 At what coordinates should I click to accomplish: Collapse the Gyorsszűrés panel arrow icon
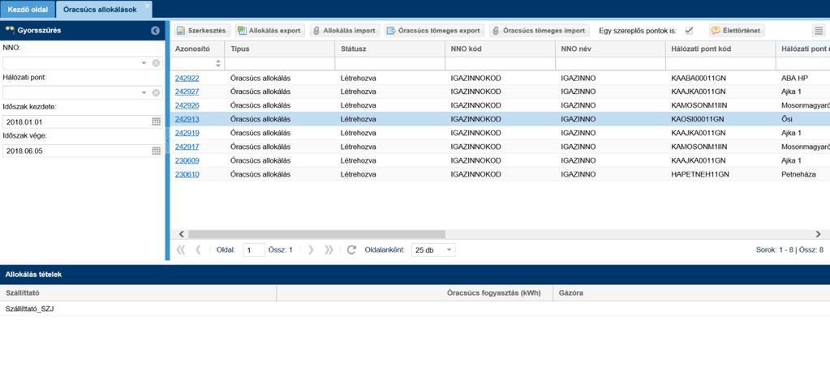155,31
